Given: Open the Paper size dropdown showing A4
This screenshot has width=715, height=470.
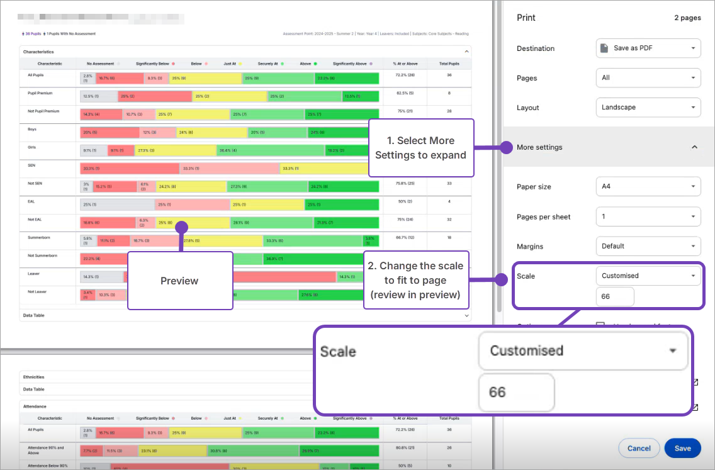Looking at the screenshot, I should [648, 186].
